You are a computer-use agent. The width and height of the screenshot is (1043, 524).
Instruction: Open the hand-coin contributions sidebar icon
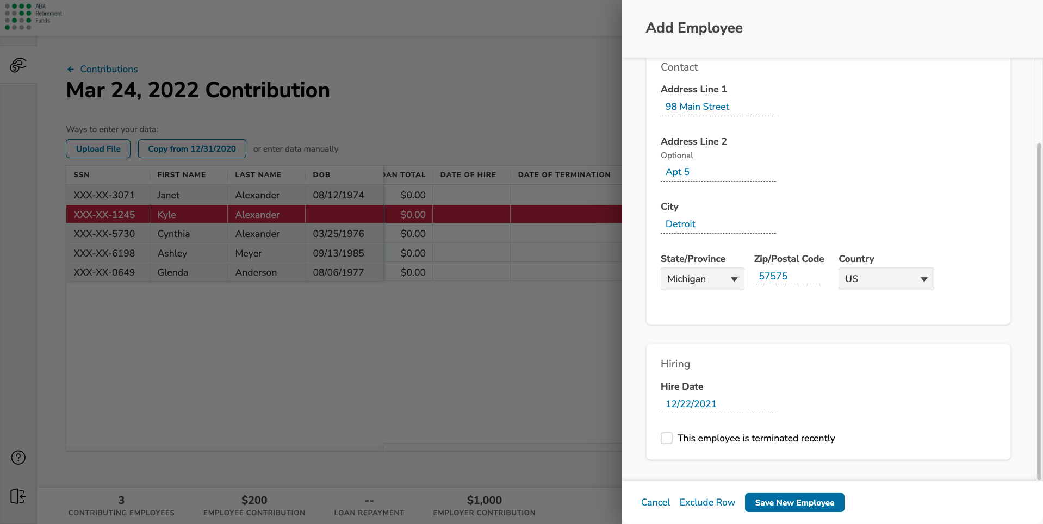coord(18,65)
